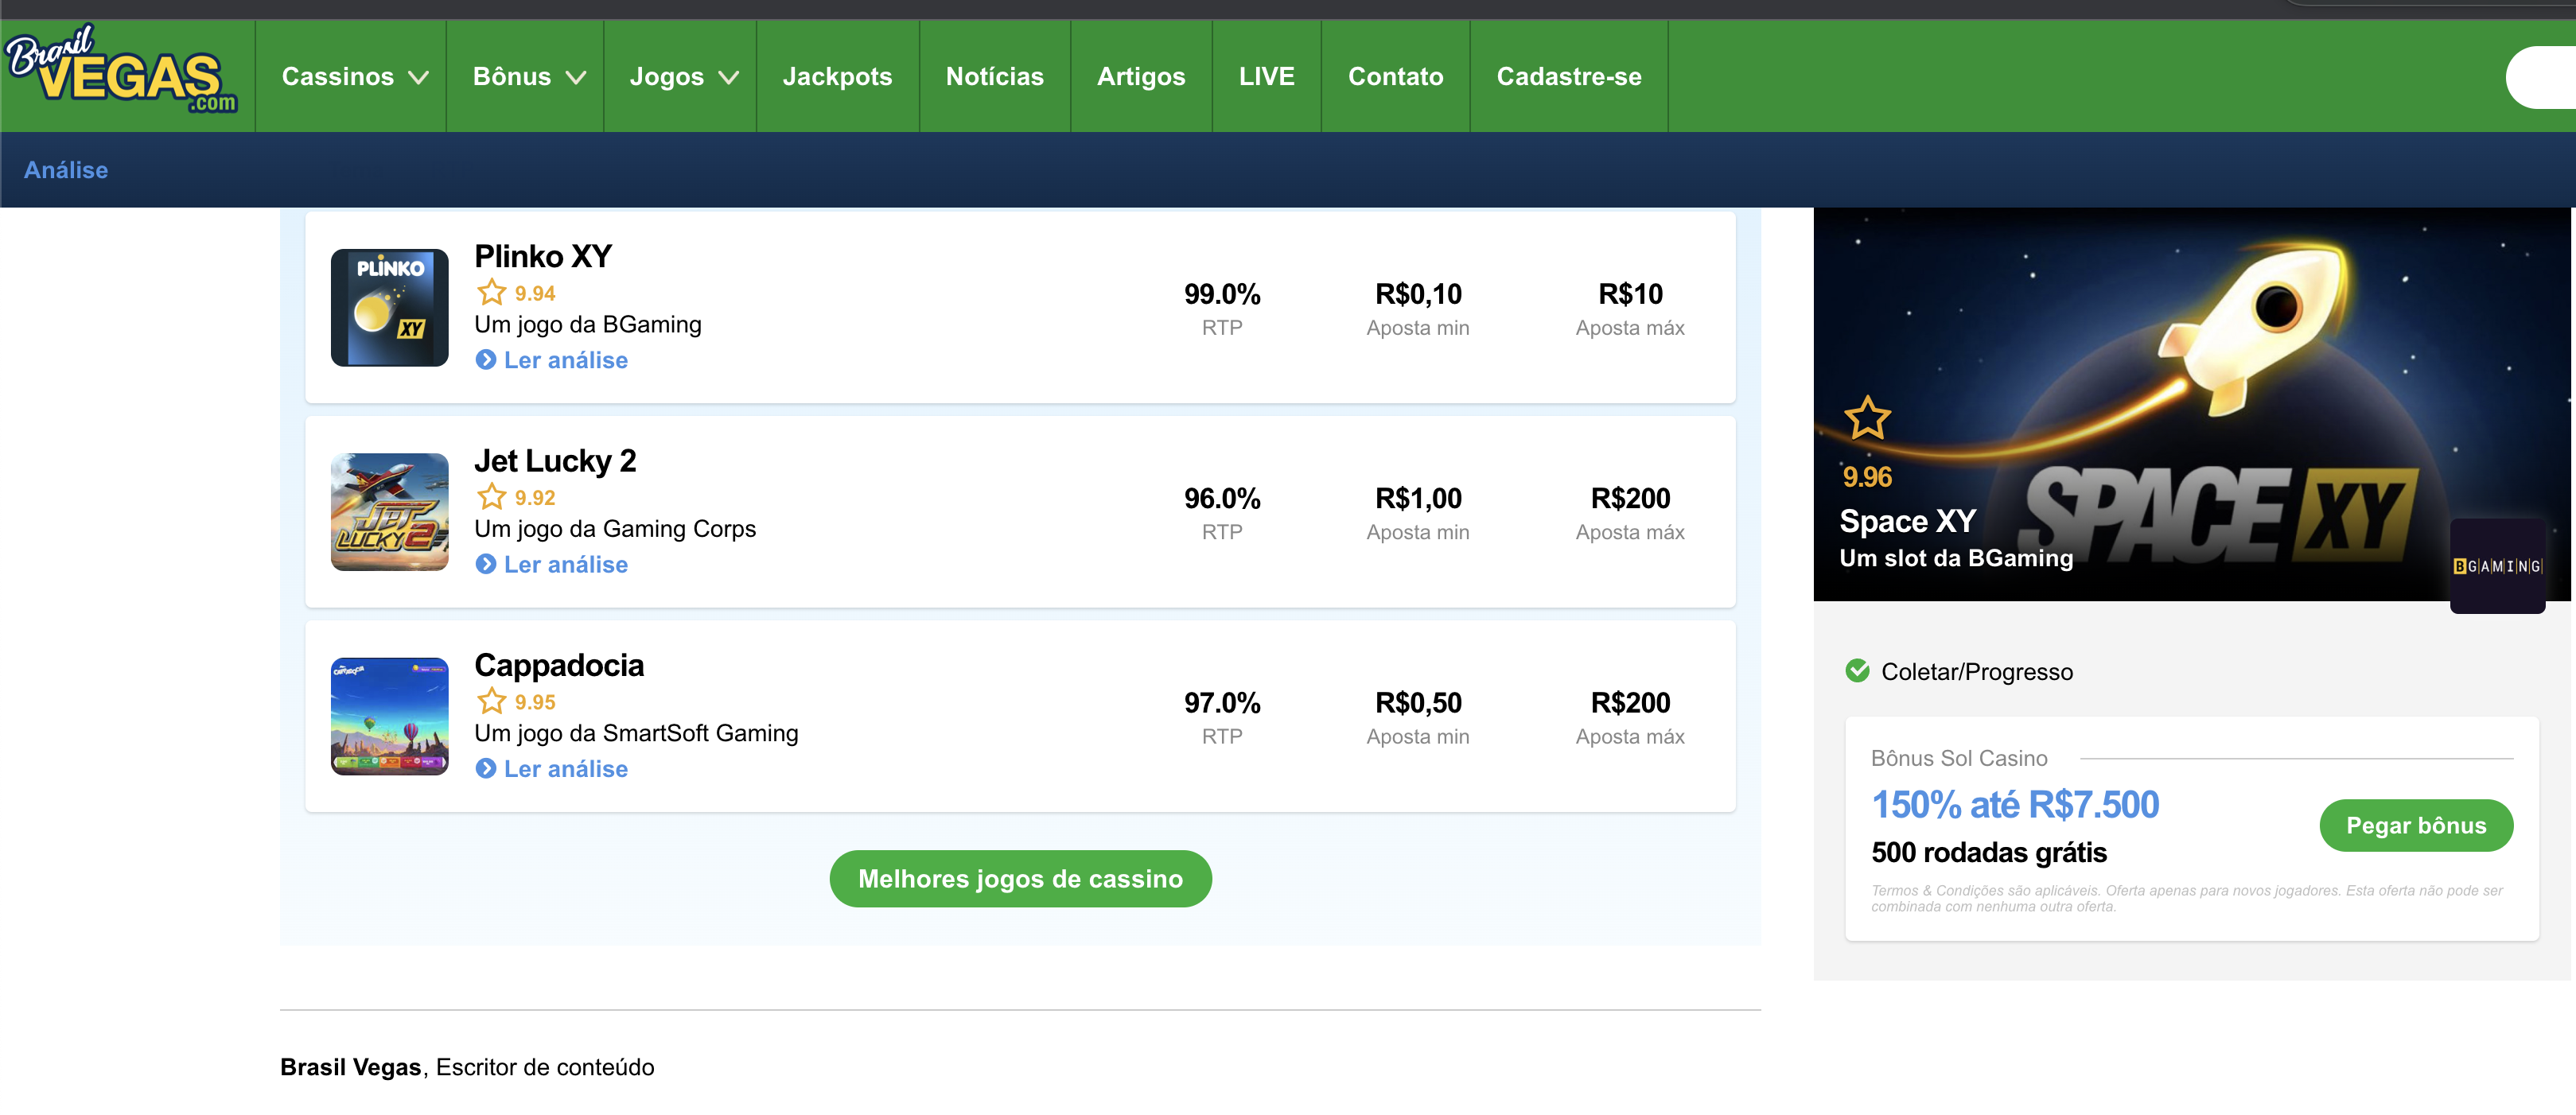Expand the Cassinos dropdown menu
The width and height of the screenshot is (2576, 1115).
354,77
